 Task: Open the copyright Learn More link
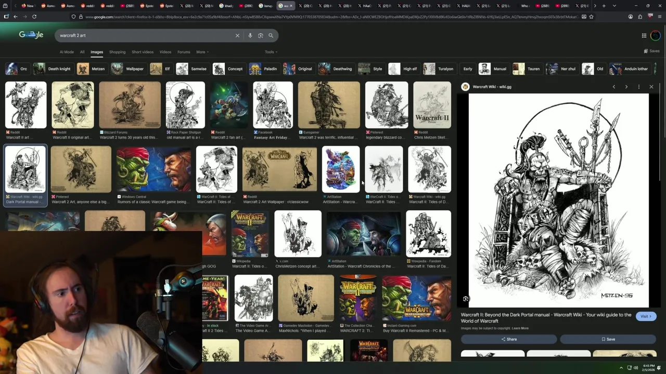pyautogui.click(x=520, y=328)
